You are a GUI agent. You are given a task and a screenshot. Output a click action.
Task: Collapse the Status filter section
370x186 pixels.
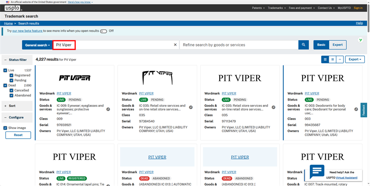(x=17, y=60)
